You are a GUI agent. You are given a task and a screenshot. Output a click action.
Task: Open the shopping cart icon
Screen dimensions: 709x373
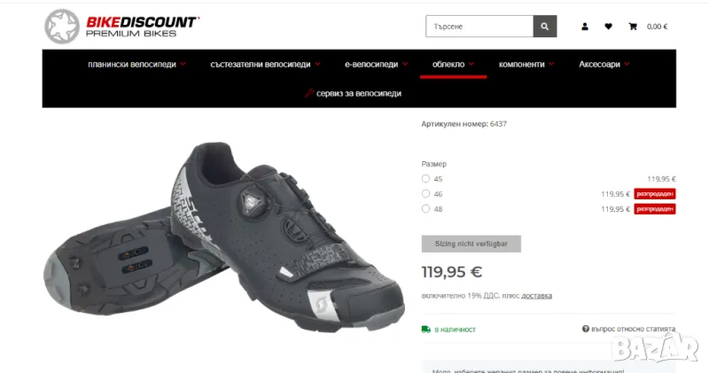[x=633, y=27]
